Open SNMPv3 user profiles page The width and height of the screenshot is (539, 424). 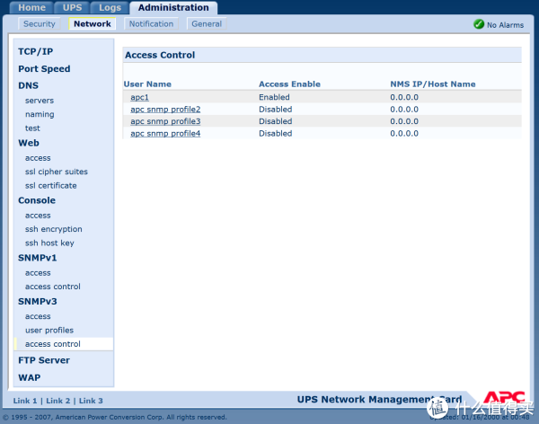pos(49,331)
